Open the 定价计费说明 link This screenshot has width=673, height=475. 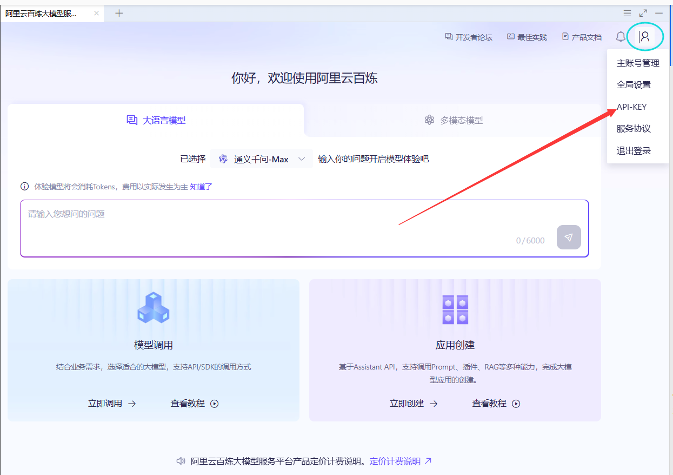(x=401, y=461)
